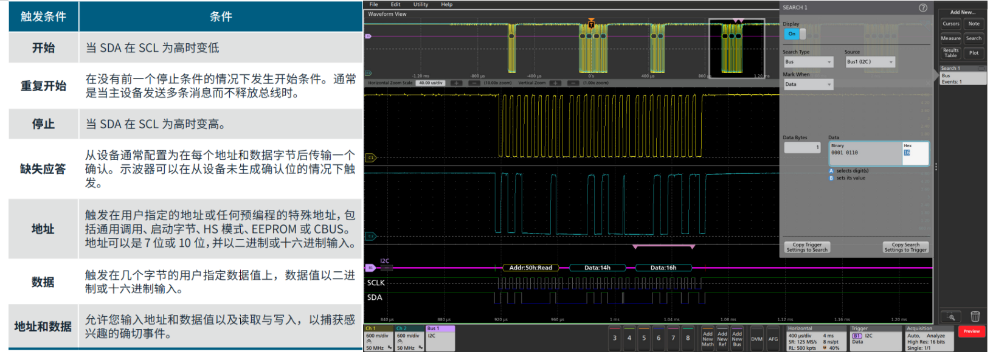Click the Ch 1 color badge

click(379, 328)
